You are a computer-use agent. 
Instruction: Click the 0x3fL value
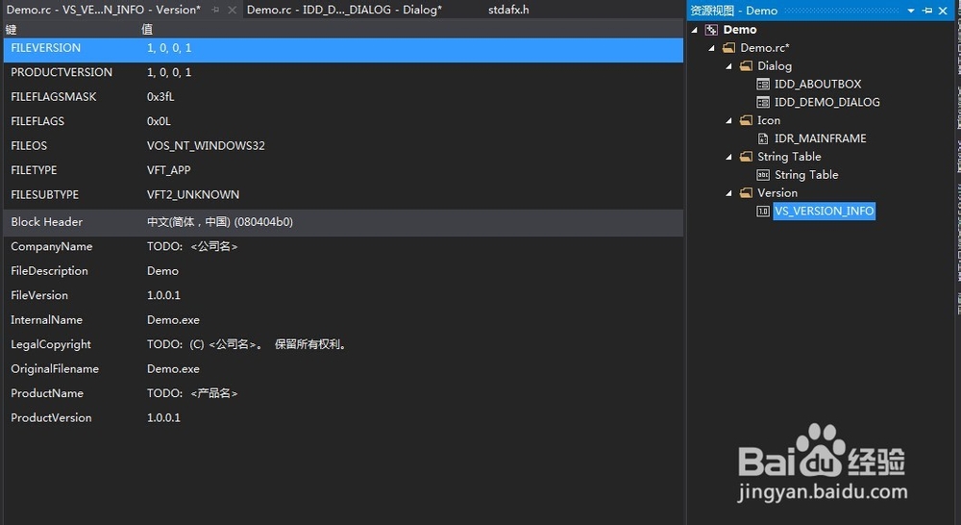coord(160,97)
